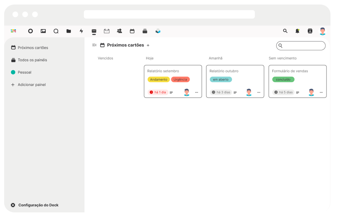Open the Activity lightning bolt icon

click(x=81, y=31)
